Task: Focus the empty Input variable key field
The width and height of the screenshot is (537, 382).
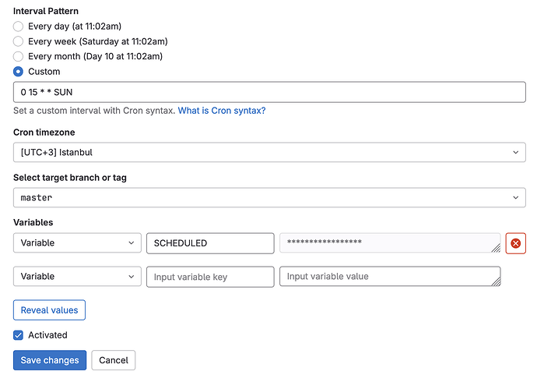Action: point(210,277)
